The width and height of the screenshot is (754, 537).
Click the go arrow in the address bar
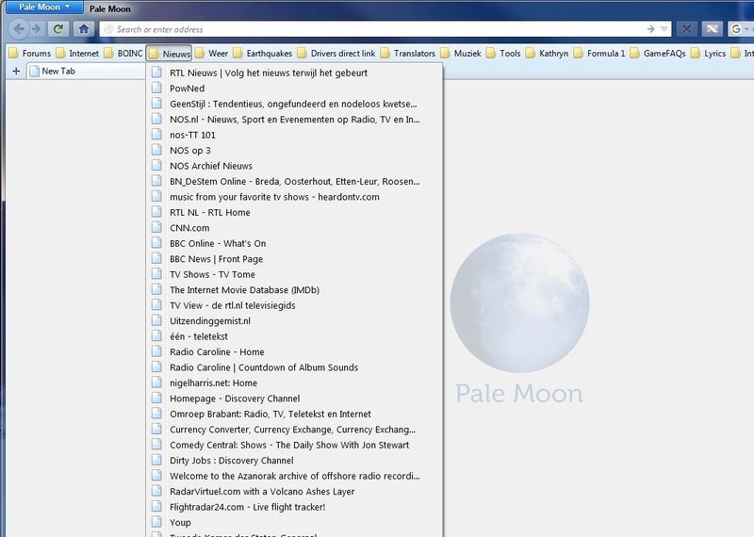coord(650,29)
